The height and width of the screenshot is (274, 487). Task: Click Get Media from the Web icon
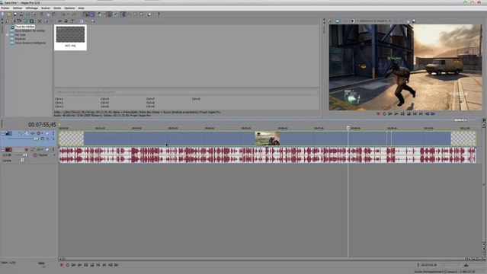click(31, 21)
